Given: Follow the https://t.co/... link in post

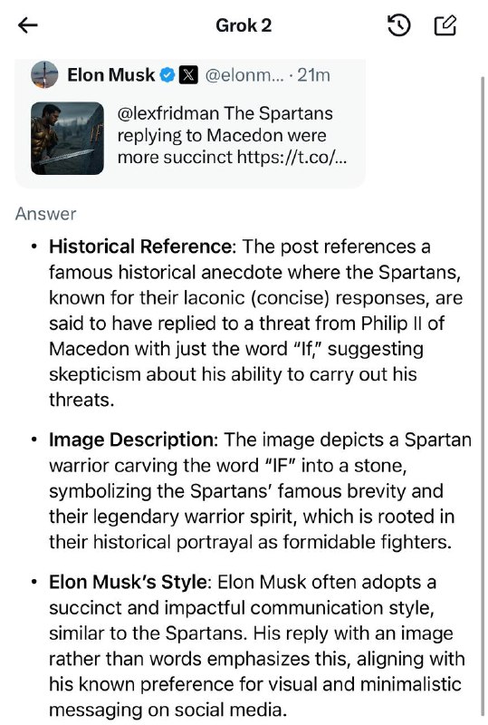Looking at the screenshot, I should click(x=292, y=157).
